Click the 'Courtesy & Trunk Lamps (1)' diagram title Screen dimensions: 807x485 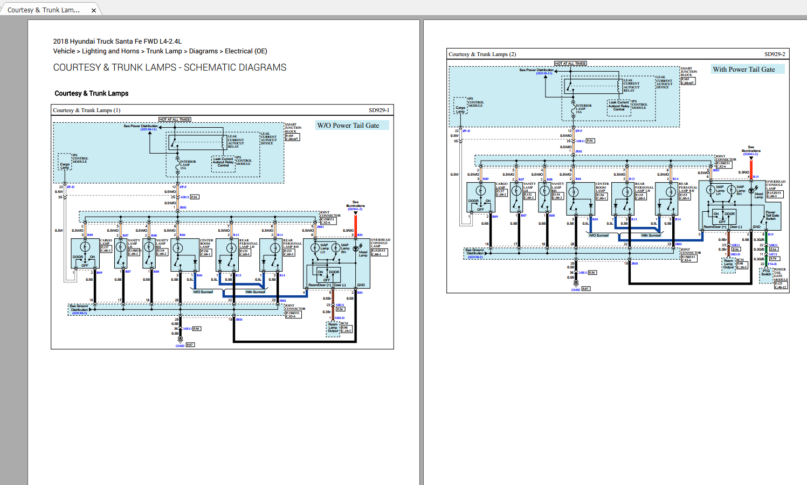click(x=86, y=110)
